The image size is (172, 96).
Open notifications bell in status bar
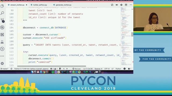coord(130,69)
